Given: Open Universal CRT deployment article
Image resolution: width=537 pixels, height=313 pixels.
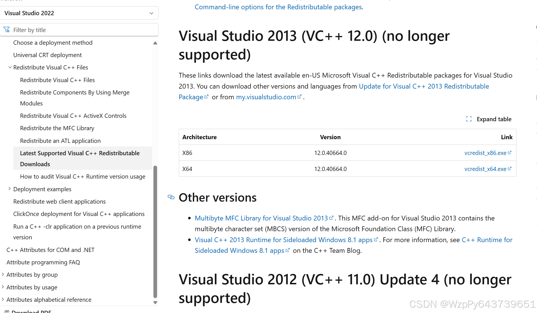Looking at the screenshot, I should 47,55.
